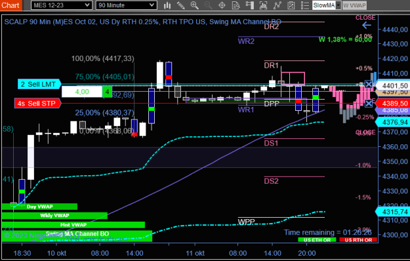Click the Wkly VWAP green bar

point(54,216)
